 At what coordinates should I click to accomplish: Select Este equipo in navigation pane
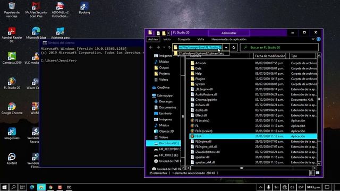point(163,95)
